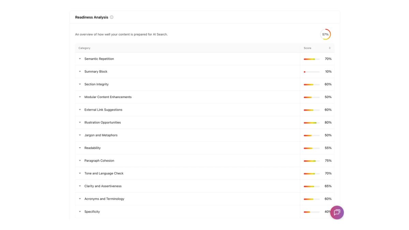Select the Modular Content Enhancements label
The width and height of the screenshot is (409, 230).
[108, 97]
